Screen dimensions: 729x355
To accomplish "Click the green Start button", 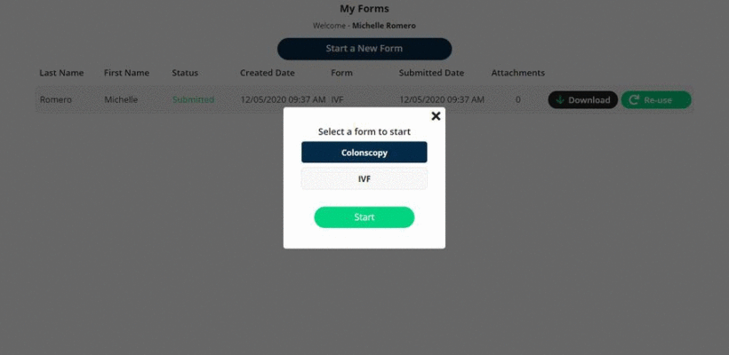I will 364,217.
